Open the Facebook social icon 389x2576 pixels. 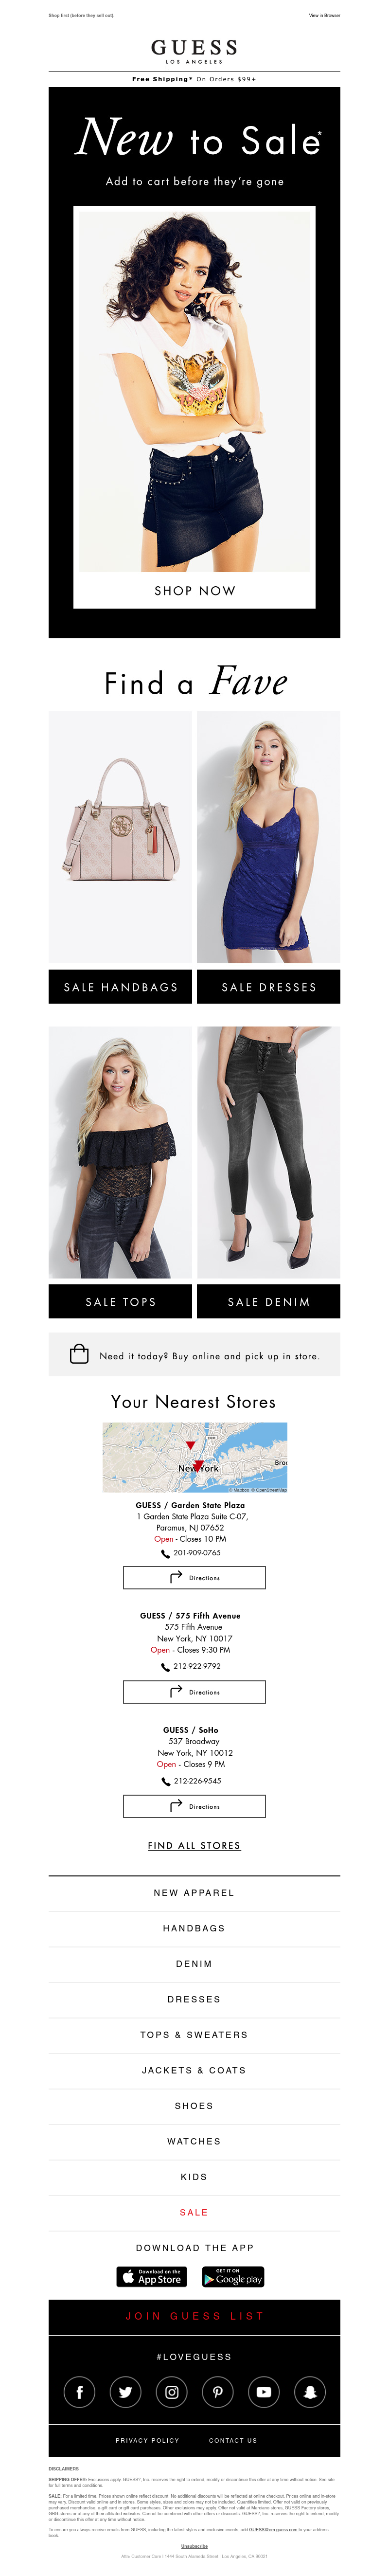coord(80,2392)
